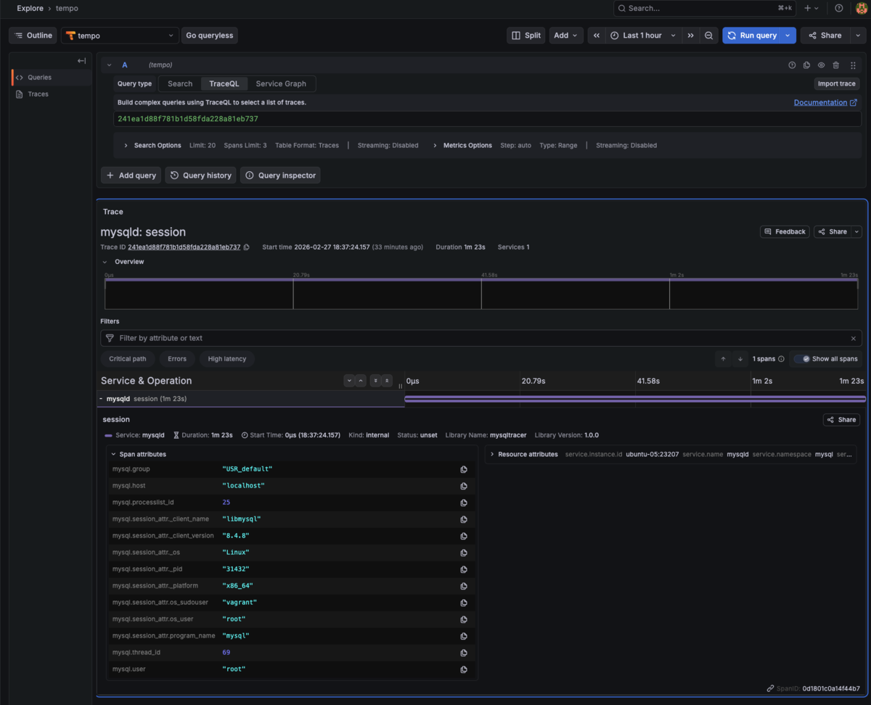This screenshot has height=705, width=871.
Task: Enable the Critical path filter
Action: [x=128, y=359]
